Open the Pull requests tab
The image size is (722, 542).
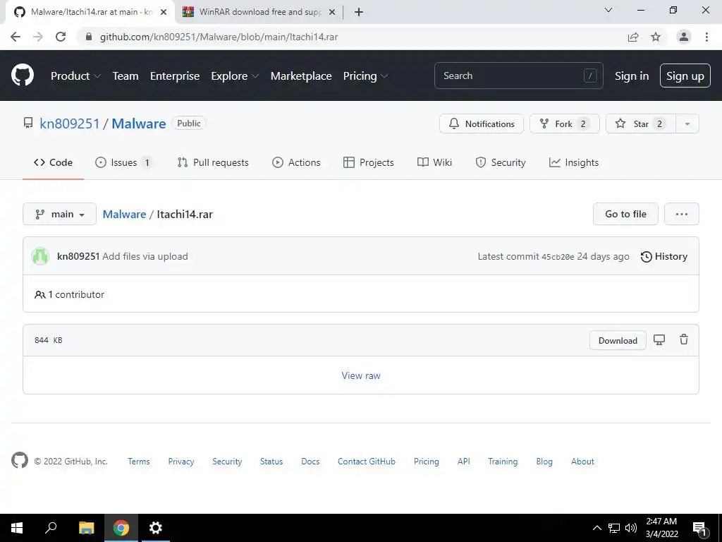pos(213,162)
